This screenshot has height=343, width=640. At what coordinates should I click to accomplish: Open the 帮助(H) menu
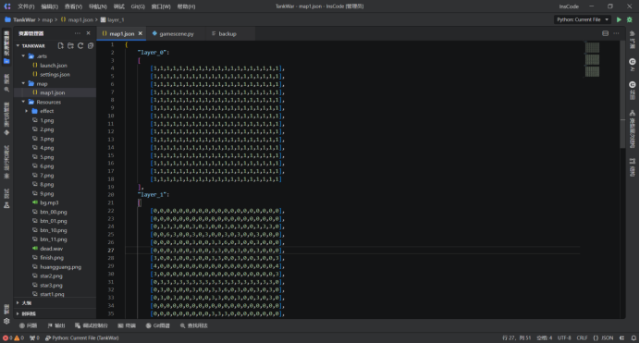point(186,6)
